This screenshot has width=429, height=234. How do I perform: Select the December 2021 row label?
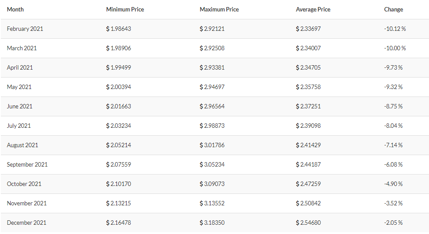click(x=26, y=223)
